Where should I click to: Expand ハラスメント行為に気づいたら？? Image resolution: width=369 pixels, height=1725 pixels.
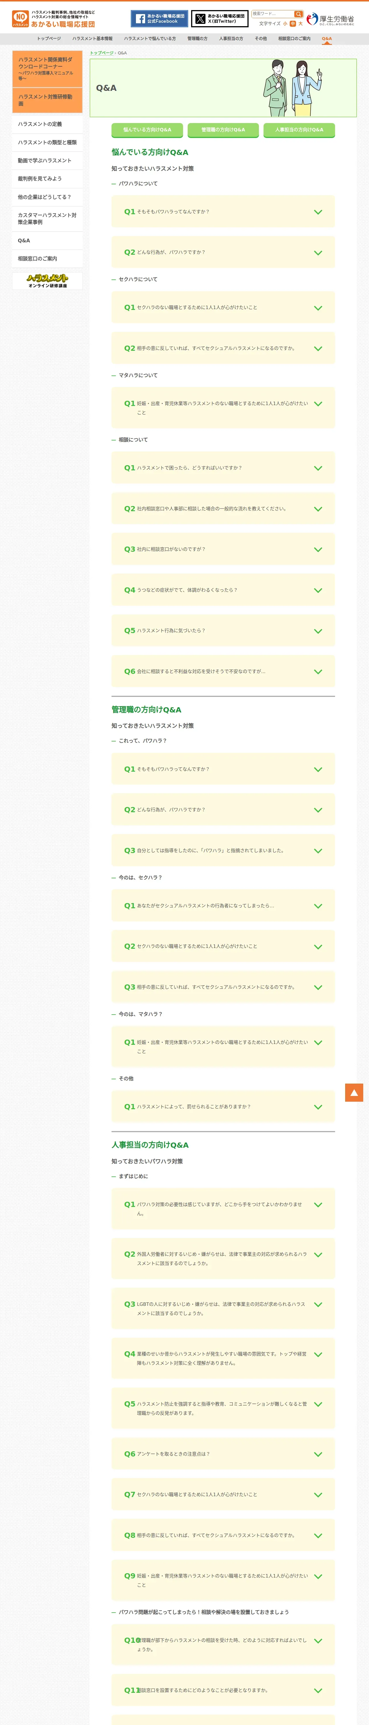(x=223, y=631)
